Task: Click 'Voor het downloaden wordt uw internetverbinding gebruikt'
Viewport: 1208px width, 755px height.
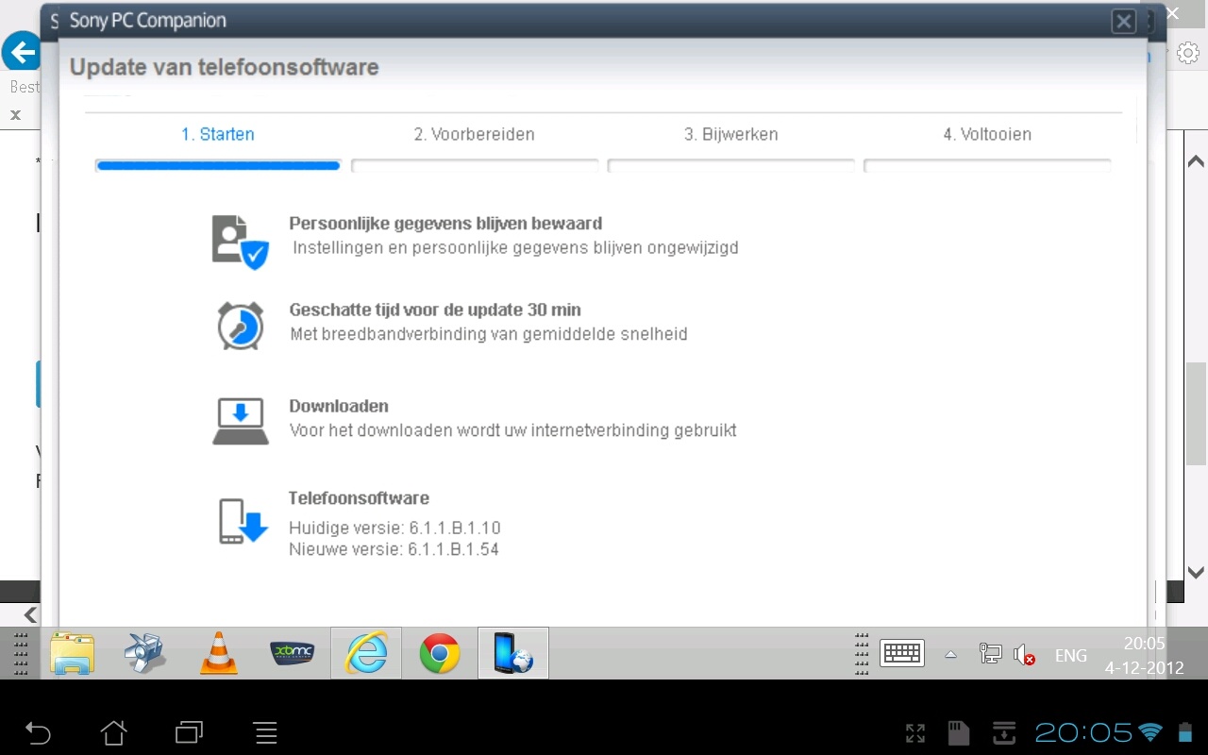Action: click(x=512, y=430)
